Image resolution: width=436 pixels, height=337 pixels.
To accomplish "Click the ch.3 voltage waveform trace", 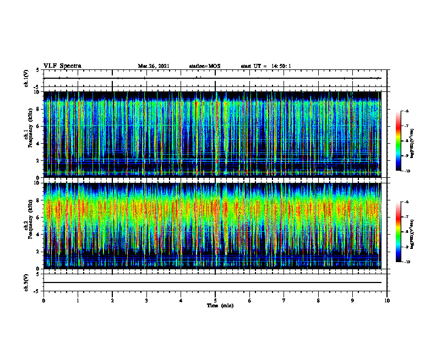I will (x=212, y=282).
